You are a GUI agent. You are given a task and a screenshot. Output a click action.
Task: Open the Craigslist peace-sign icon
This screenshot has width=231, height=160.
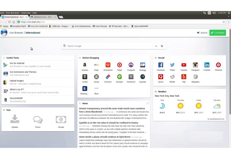tap(131, 65)
